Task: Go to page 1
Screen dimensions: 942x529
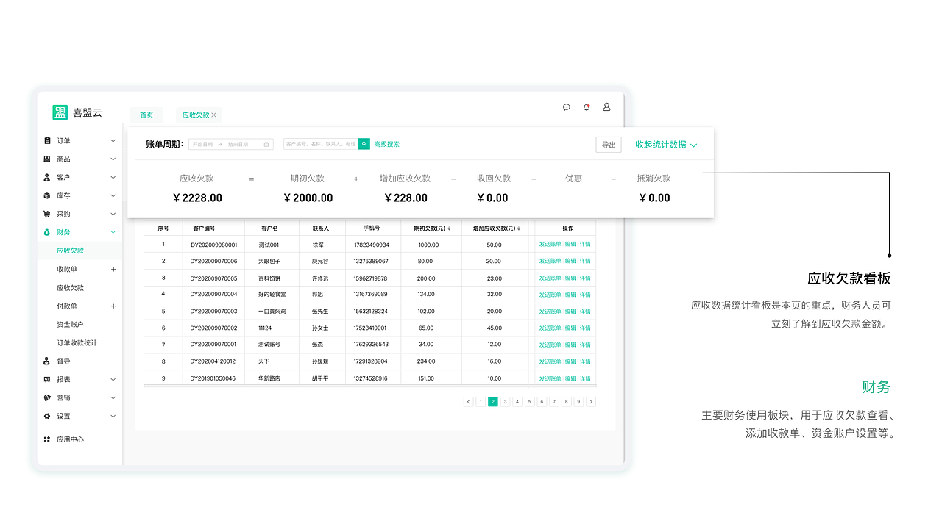Action: pyautogui.click(x=481, y=402)
